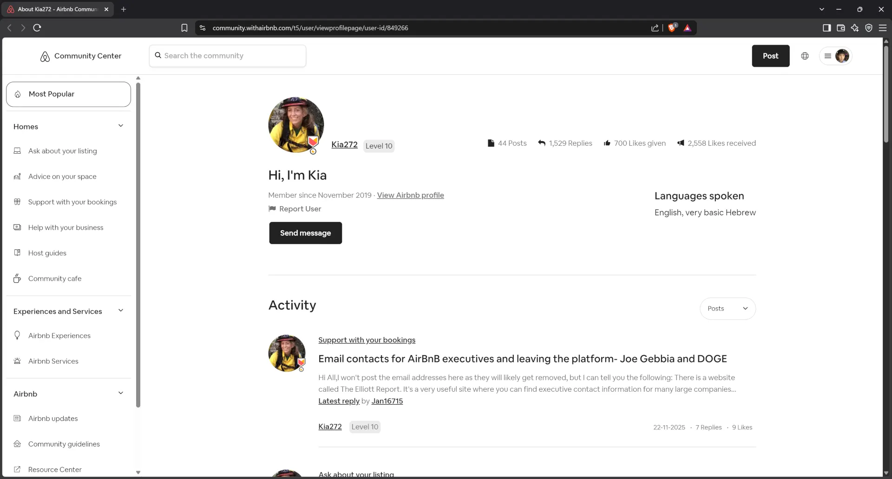The height and width of the screenshot is (479, 892).
Task: Click the Send message button
Action: pyautogui.click(x=305, y=233)
